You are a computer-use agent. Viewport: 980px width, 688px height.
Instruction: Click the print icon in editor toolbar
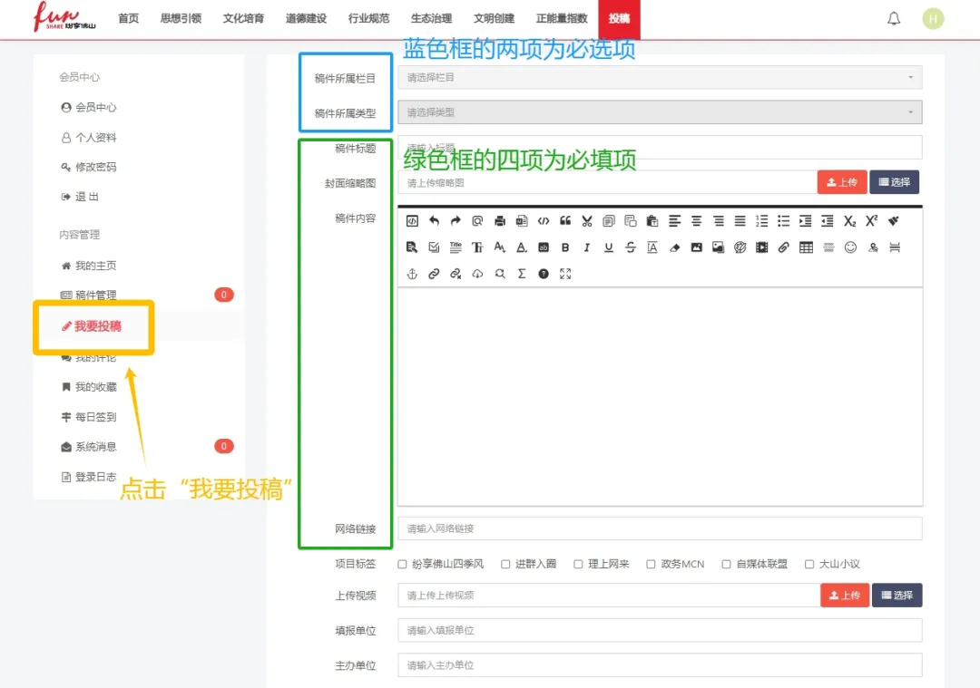coord(499,220)
